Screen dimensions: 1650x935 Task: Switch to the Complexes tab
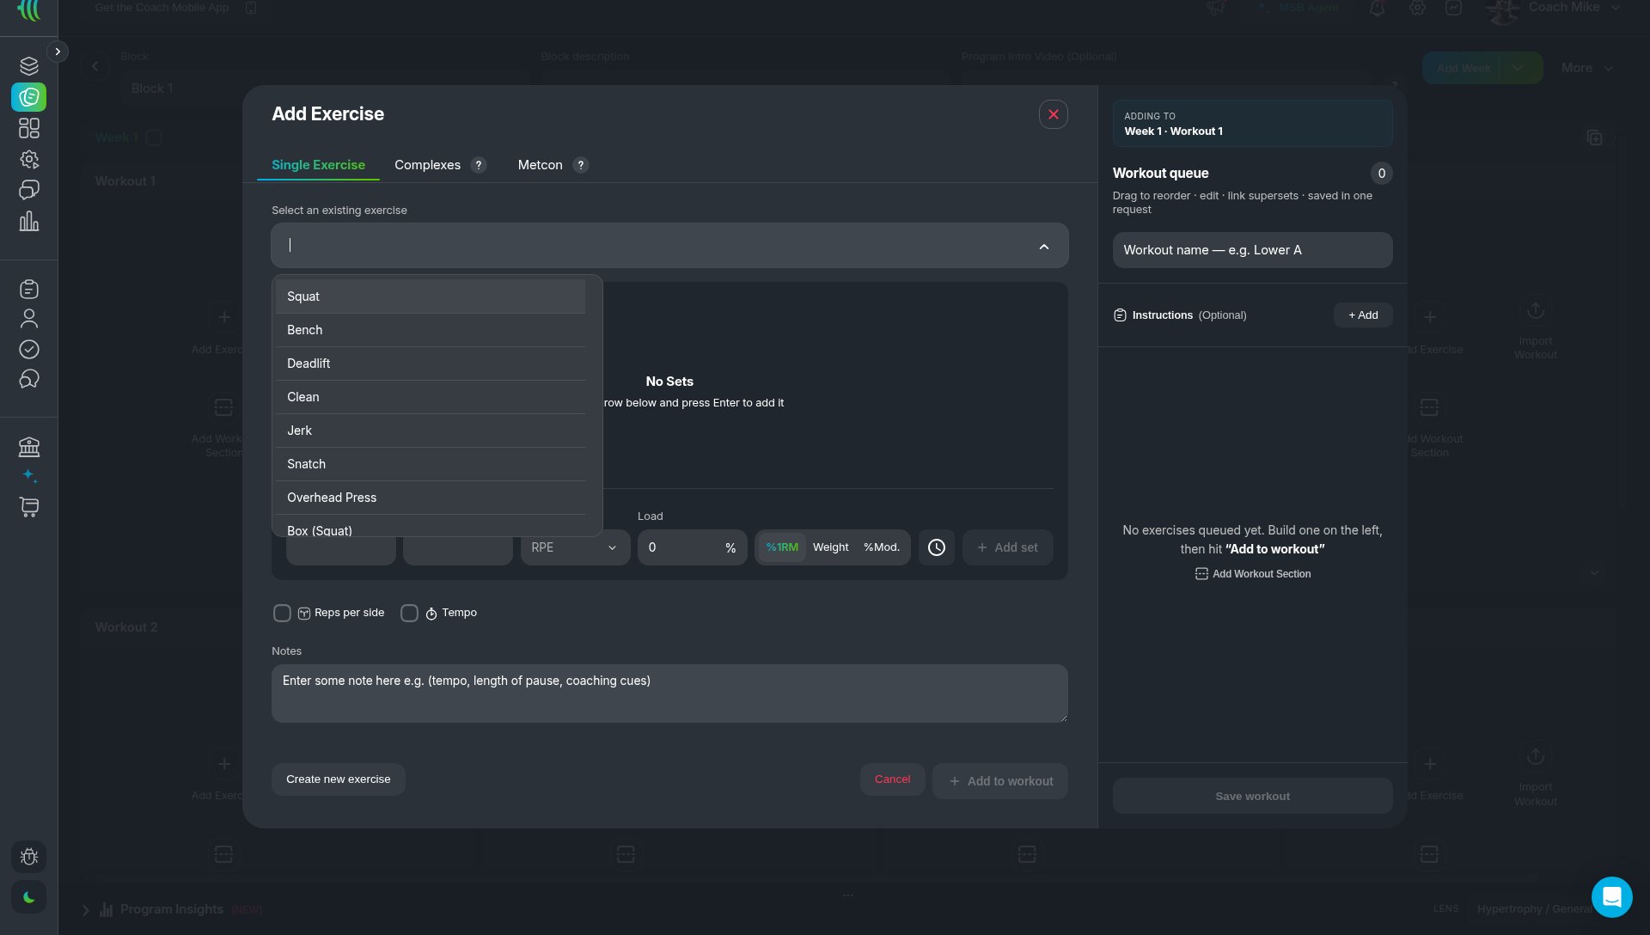[427, 165]
